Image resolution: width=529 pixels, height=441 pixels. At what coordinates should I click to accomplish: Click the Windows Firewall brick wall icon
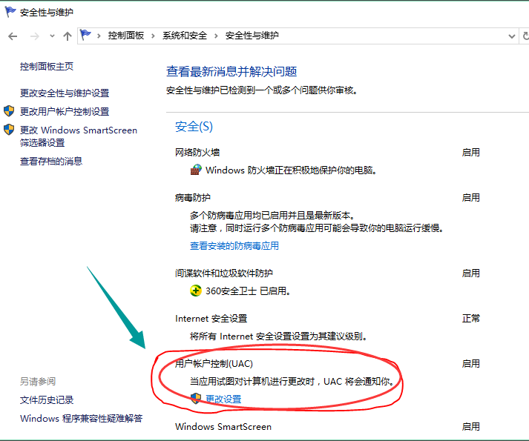[196, 170]
